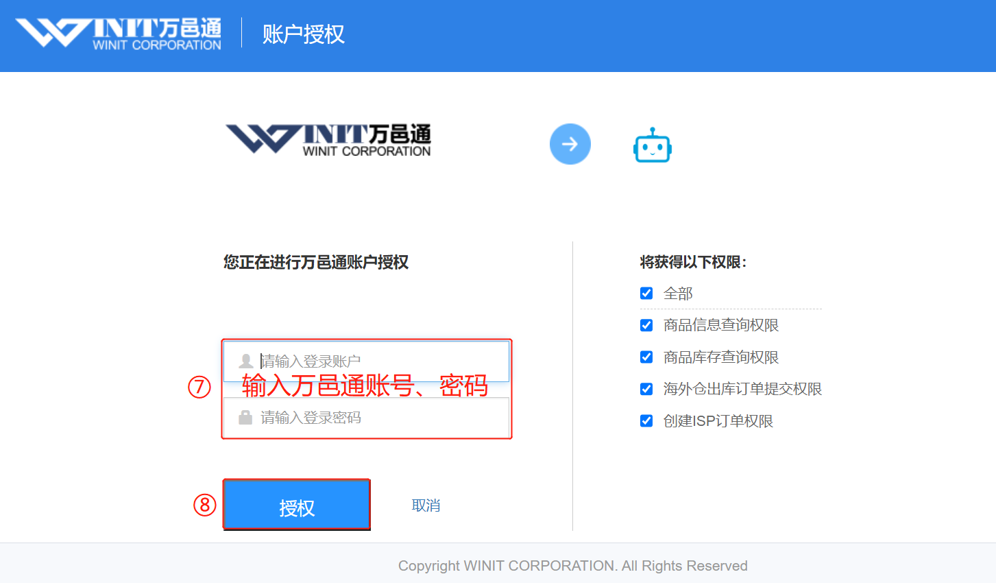This screenshot has width=996, height=583.
Task: Uncheck the 全部 permission checkbox
Action: click(646, 294)
